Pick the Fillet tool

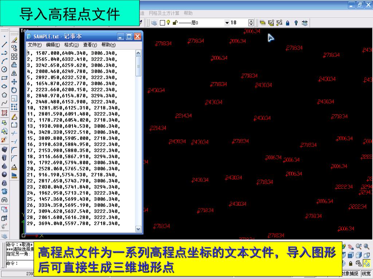click(x=14, y=150)
